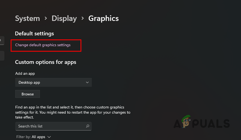The image size is (241, 140).
Task: Open Change default graphics settings link
Action: [x=43, y=45]
